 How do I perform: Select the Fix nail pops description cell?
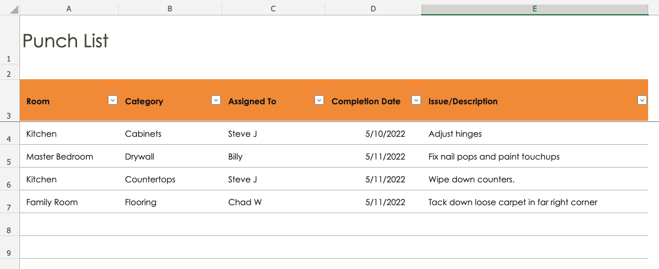click(x=535, y=156)
